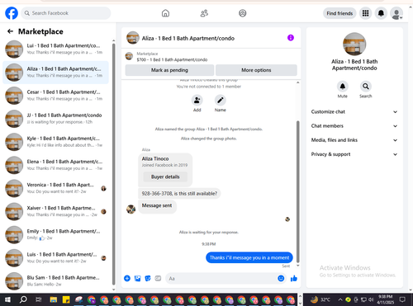Open JJ conversation in list
The width and height of the screenshot is (413, 306).
pos(55,119)
